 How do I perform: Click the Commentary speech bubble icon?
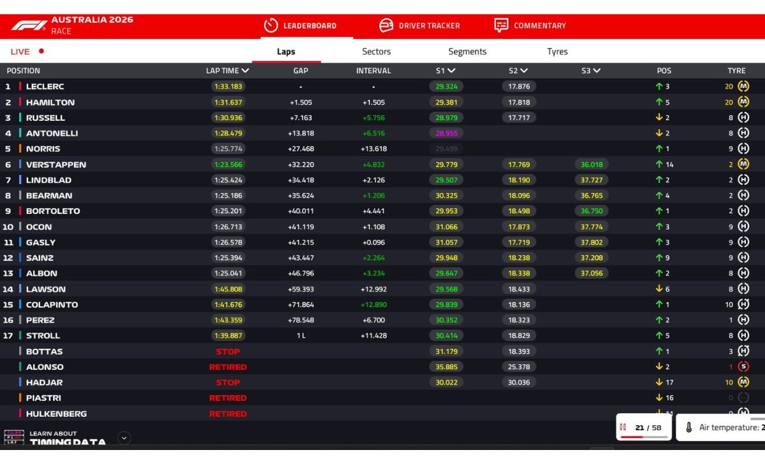pyautogui.click(x=501, y=25)
